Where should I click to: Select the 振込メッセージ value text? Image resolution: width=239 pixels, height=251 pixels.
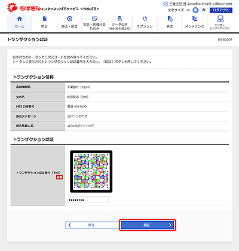(77, 116)
